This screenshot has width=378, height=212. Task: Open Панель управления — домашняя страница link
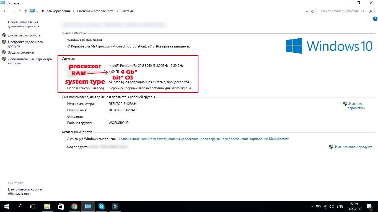click(x=25, y=24)
